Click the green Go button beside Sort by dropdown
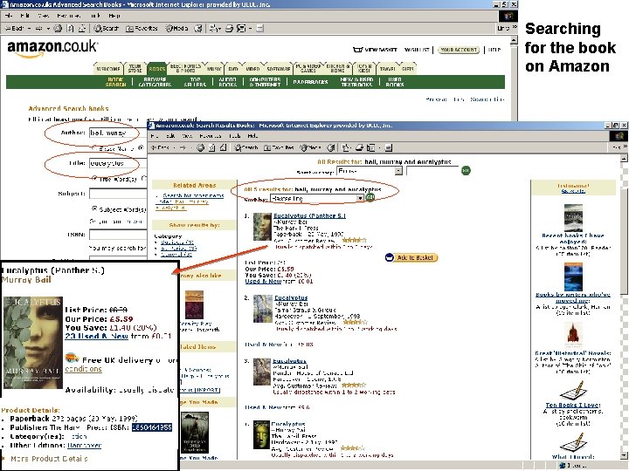This screenshot has width=629, height=471. tap(370, 197)
